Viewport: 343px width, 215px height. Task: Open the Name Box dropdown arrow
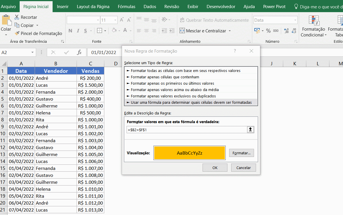tap(32, 52)
